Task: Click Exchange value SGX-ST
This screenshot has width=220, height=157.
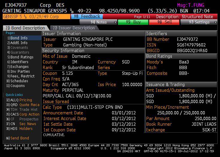Action: tap(209, 130)
